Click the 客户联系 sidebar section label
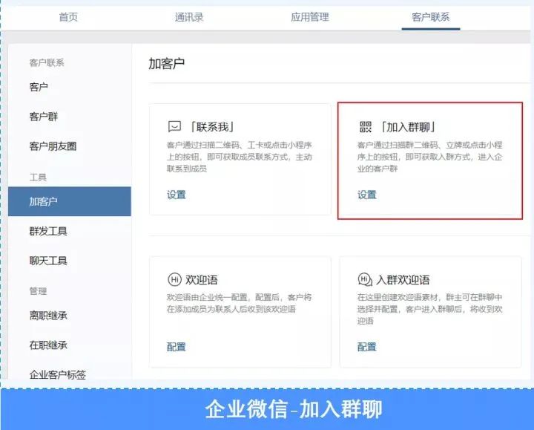The height and width of the screenshot is (430, 534). [x=47, y=62]
